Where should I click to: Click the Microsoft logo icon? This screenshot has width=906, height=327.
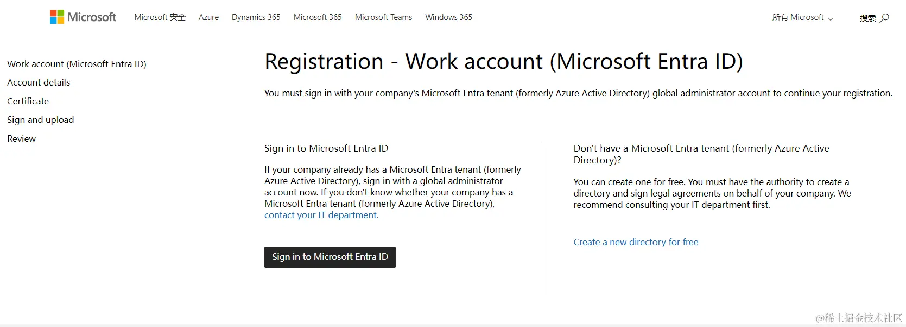(x=56, y=17)
